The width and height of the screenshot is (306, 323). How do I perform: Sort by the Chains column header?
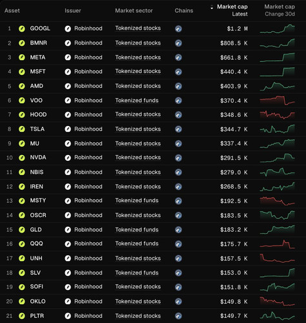tap(184, 10)
